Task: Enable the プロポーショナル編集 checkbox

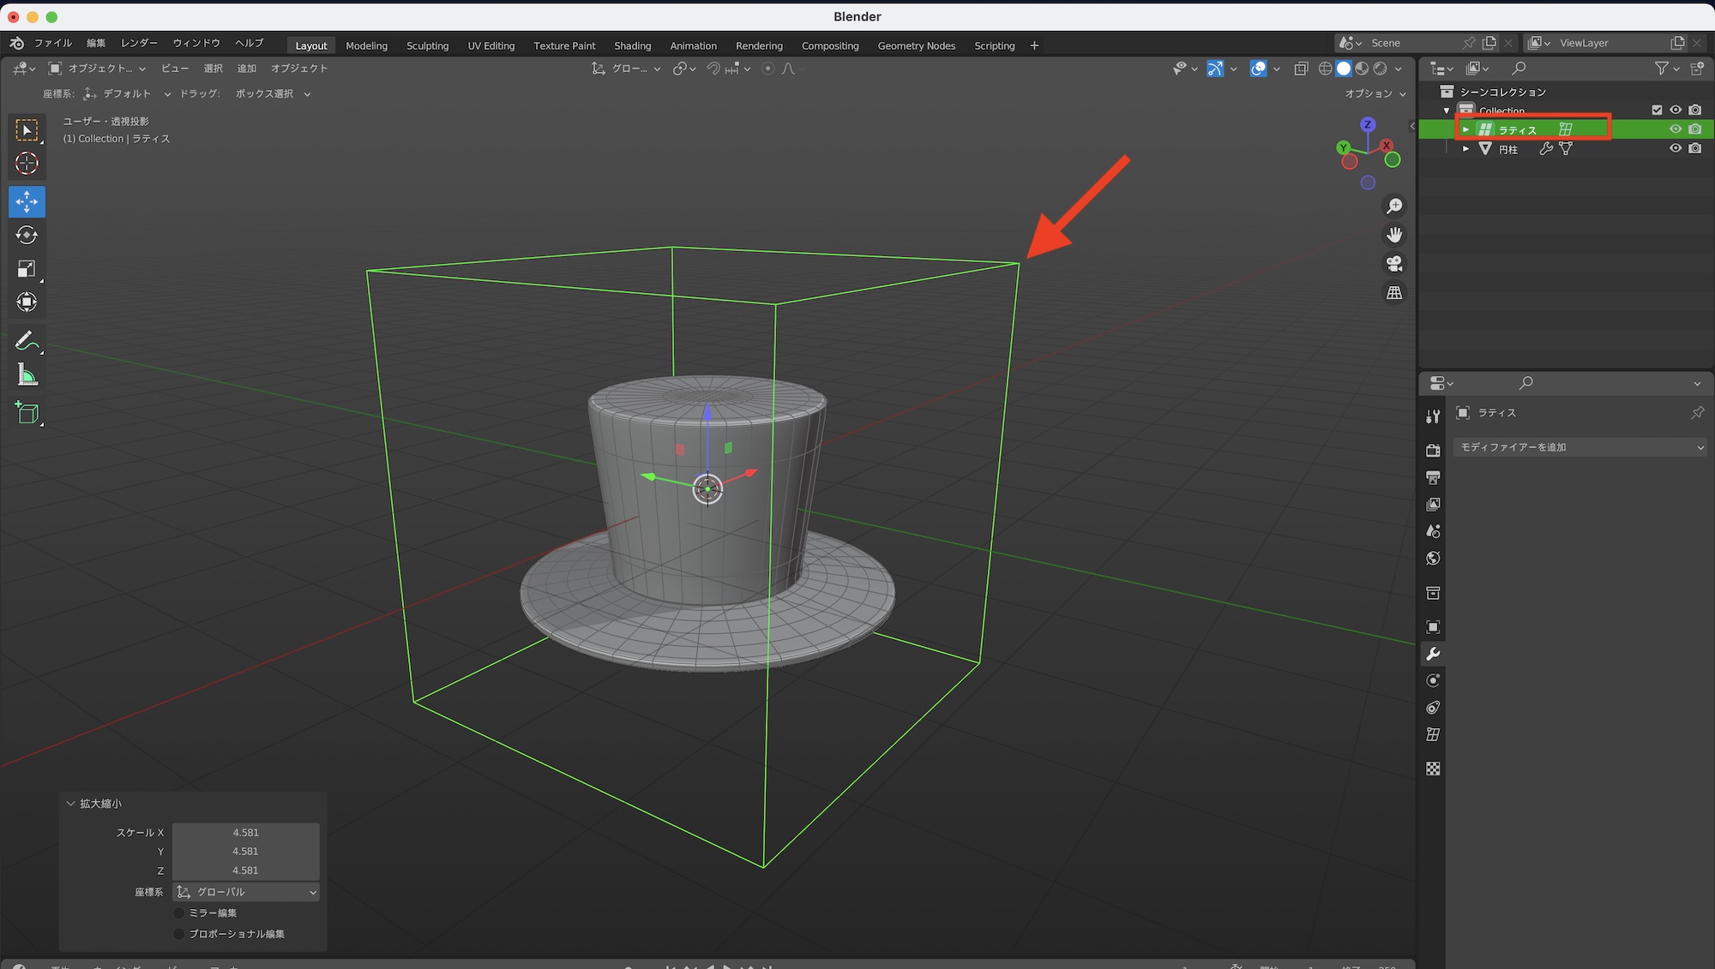Action: coord(179,934)
